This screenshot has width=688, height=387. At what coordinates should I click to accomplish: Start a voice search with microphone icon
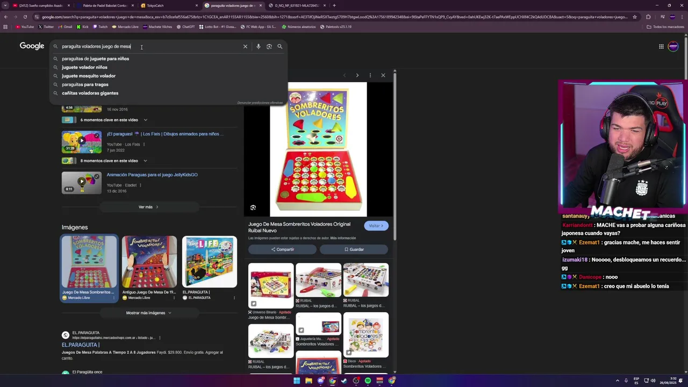pyautogui.click(x=259, y=46)
